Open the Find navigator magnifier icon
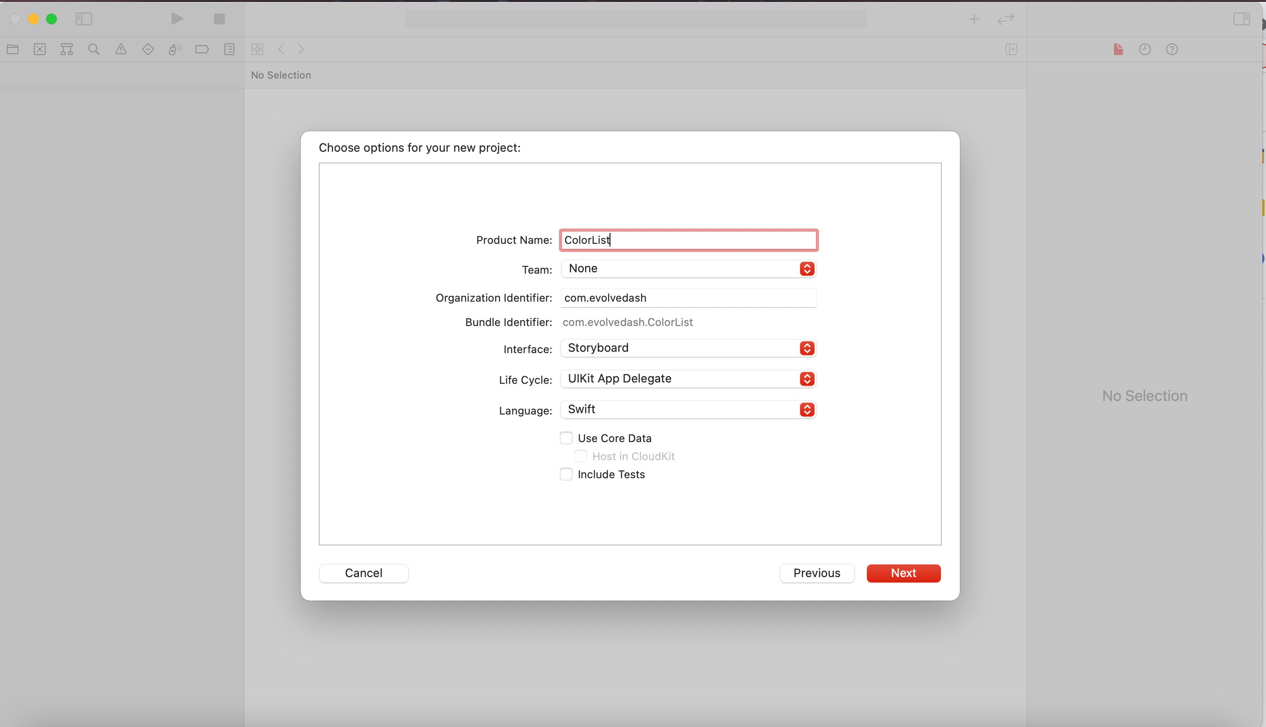This screenshot has width=1266, height=727. tap(94, 49)
